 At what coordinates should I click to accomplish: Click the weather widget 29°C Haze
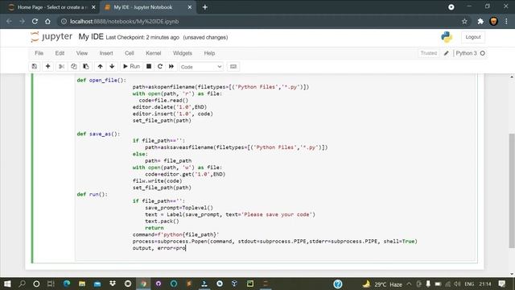pos(382,284)
